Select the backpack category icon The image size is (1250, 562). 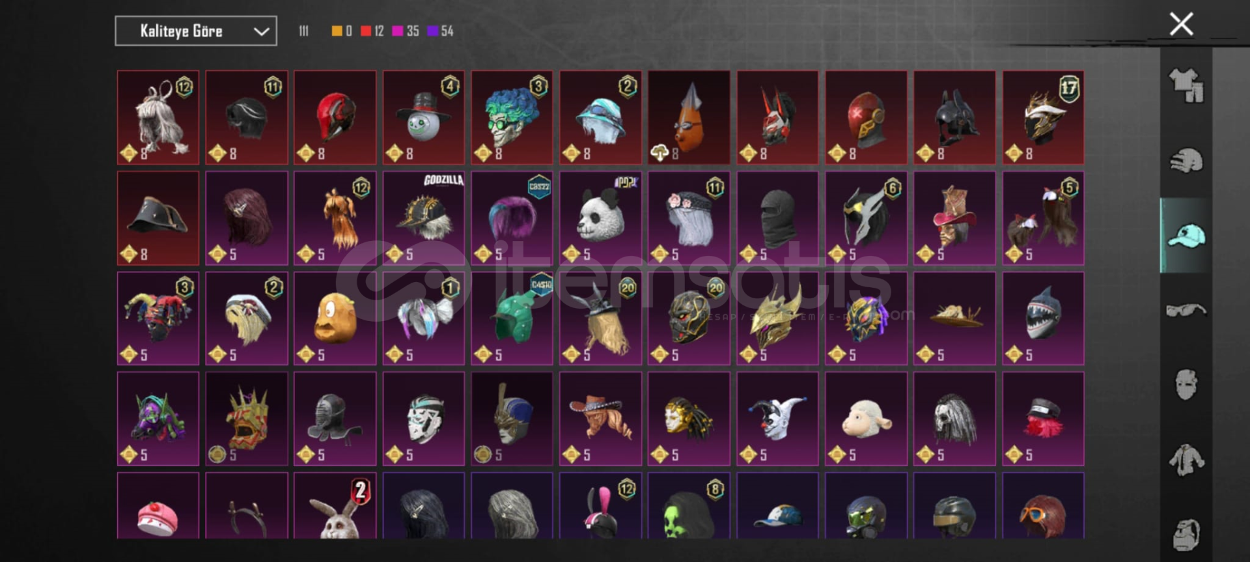point(1186,535)
